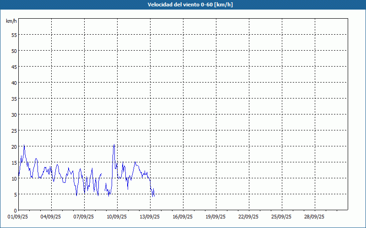366x228 pixels.
Task: Click the date label 25/09/25
Action: coord(281,217)
